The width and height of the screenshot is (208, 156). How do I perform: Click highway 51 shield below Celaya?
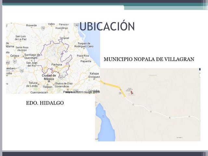pos(15,61)
